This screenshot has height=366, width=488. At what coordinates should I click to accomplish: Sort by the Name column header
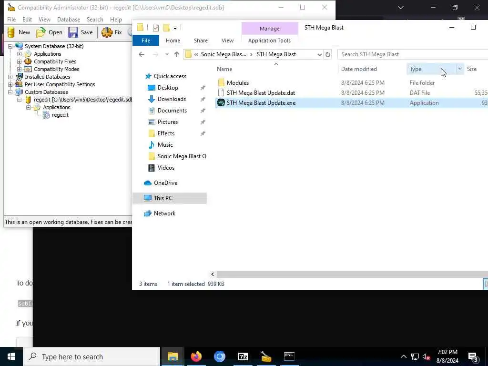point(224,69)
